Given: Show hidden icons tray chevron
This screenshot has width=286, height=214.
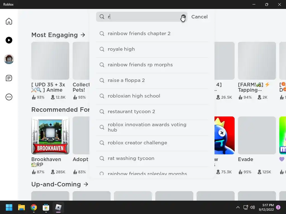Looking at the screenshot, I should (x=238, y=207).
